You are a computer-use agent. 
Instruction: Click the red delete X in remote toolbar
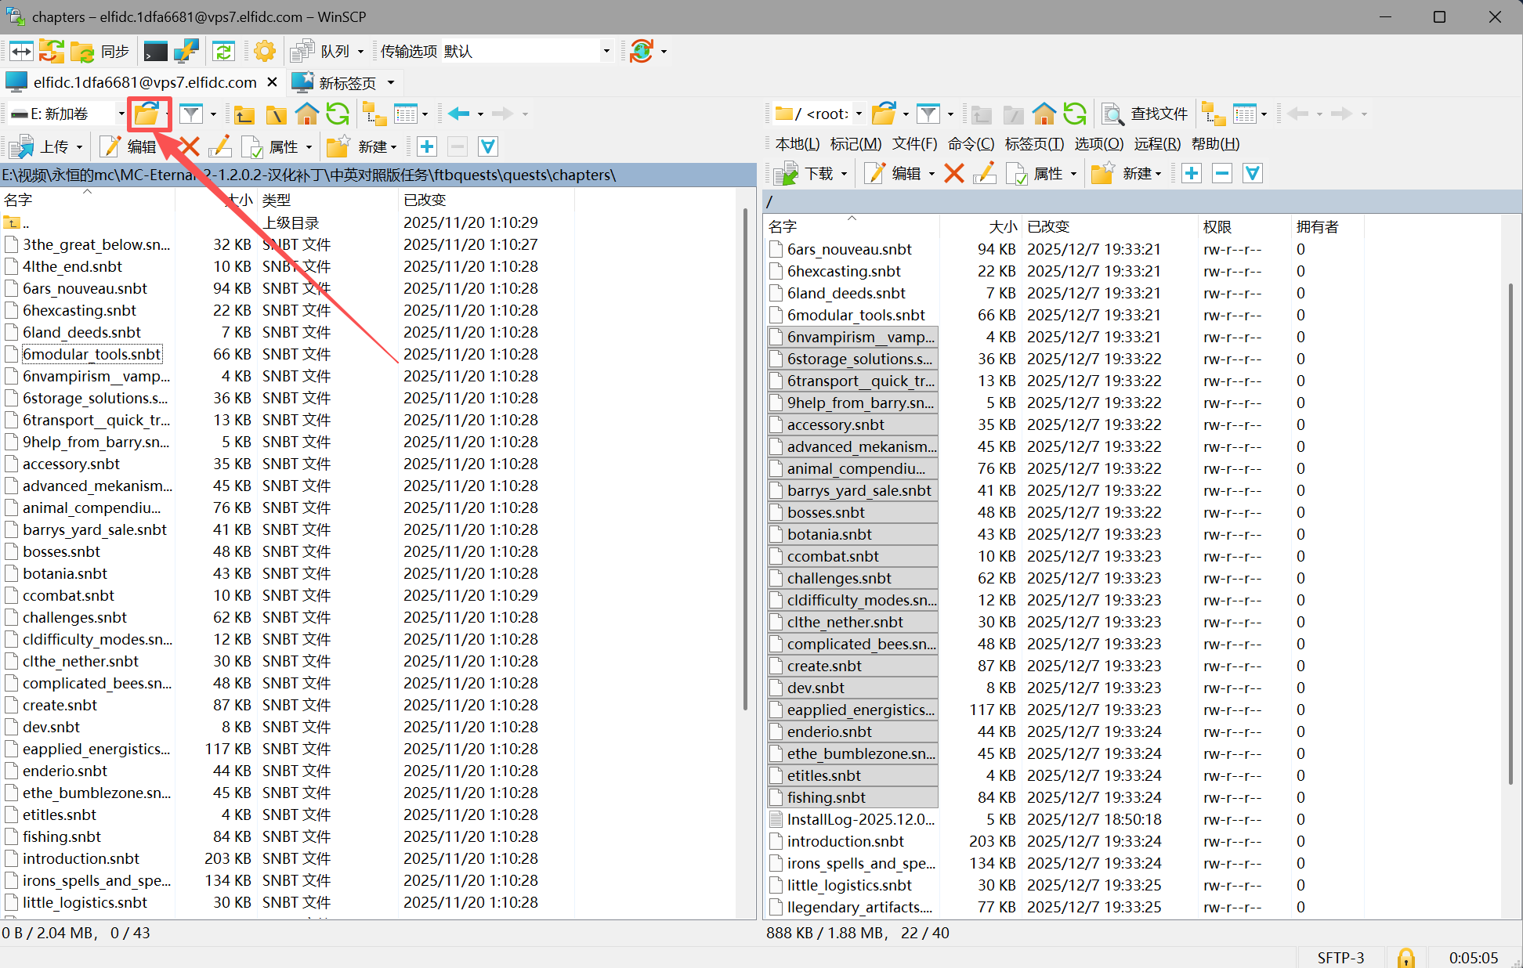(x=953, y=173)
